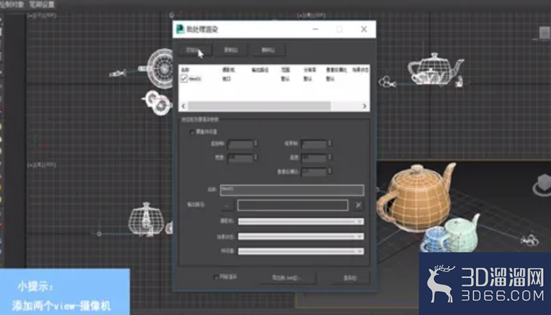Viewport: 551px width, 315px height.
Task: Click the Name column header in the list
Action: (185, 70)
